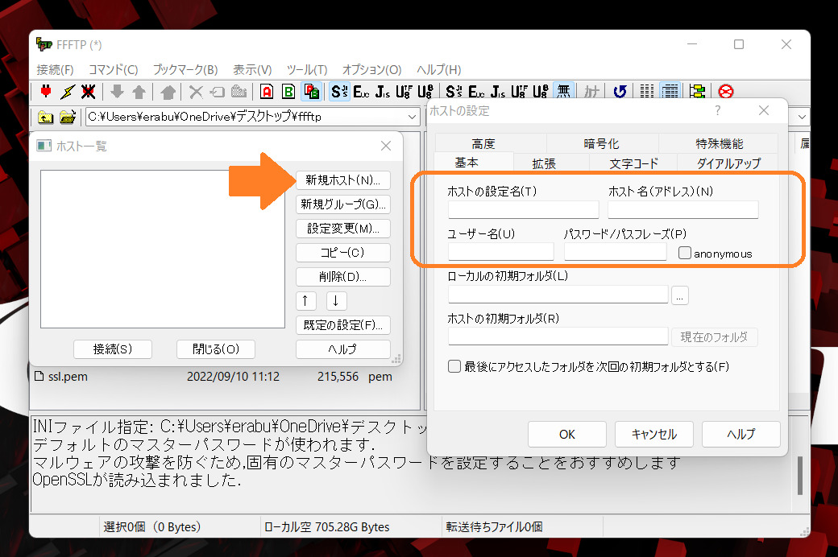Screen dimensions: 838x557
Task: Open the オプション menu
Action: [371, 70]
